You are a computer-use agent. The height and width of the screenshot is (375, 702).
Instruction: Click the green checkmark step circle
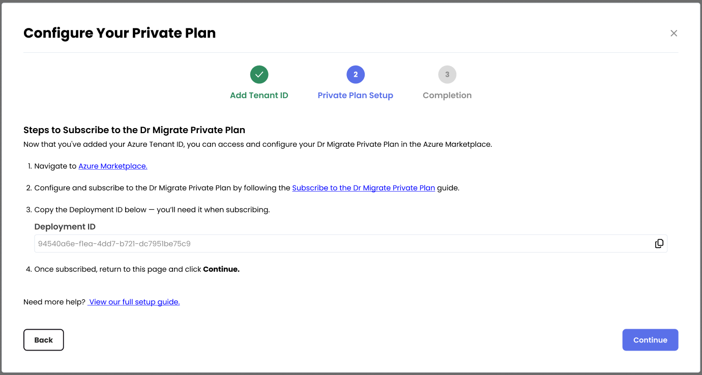(259, 75)
